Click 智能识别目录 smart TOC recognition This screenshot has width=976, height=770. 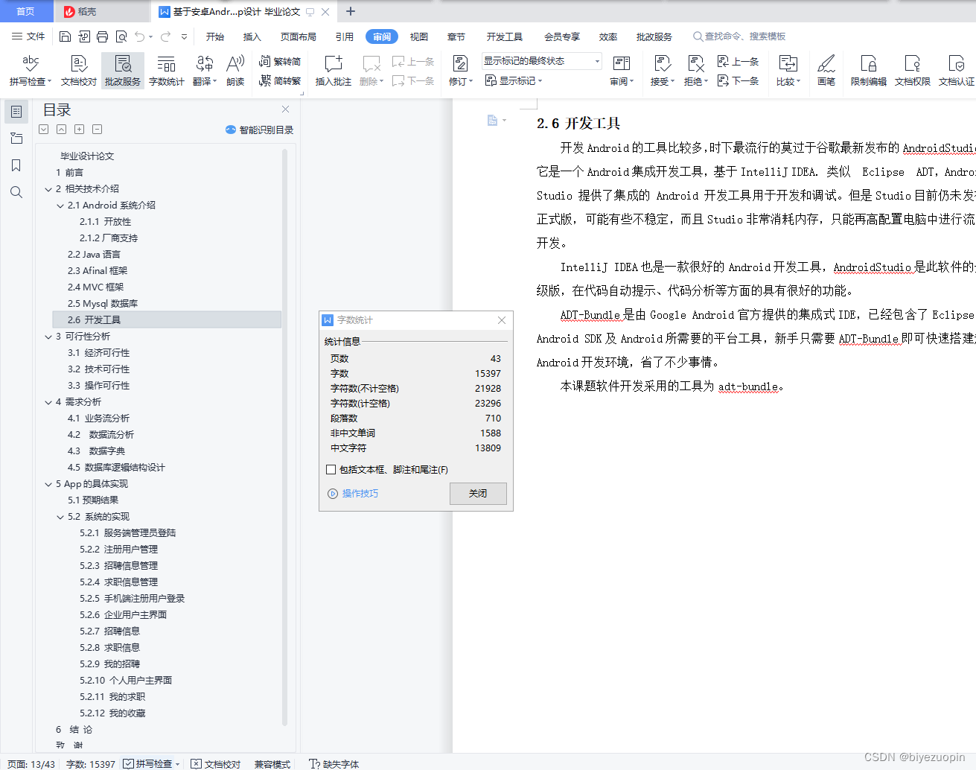tap(260, 130)
